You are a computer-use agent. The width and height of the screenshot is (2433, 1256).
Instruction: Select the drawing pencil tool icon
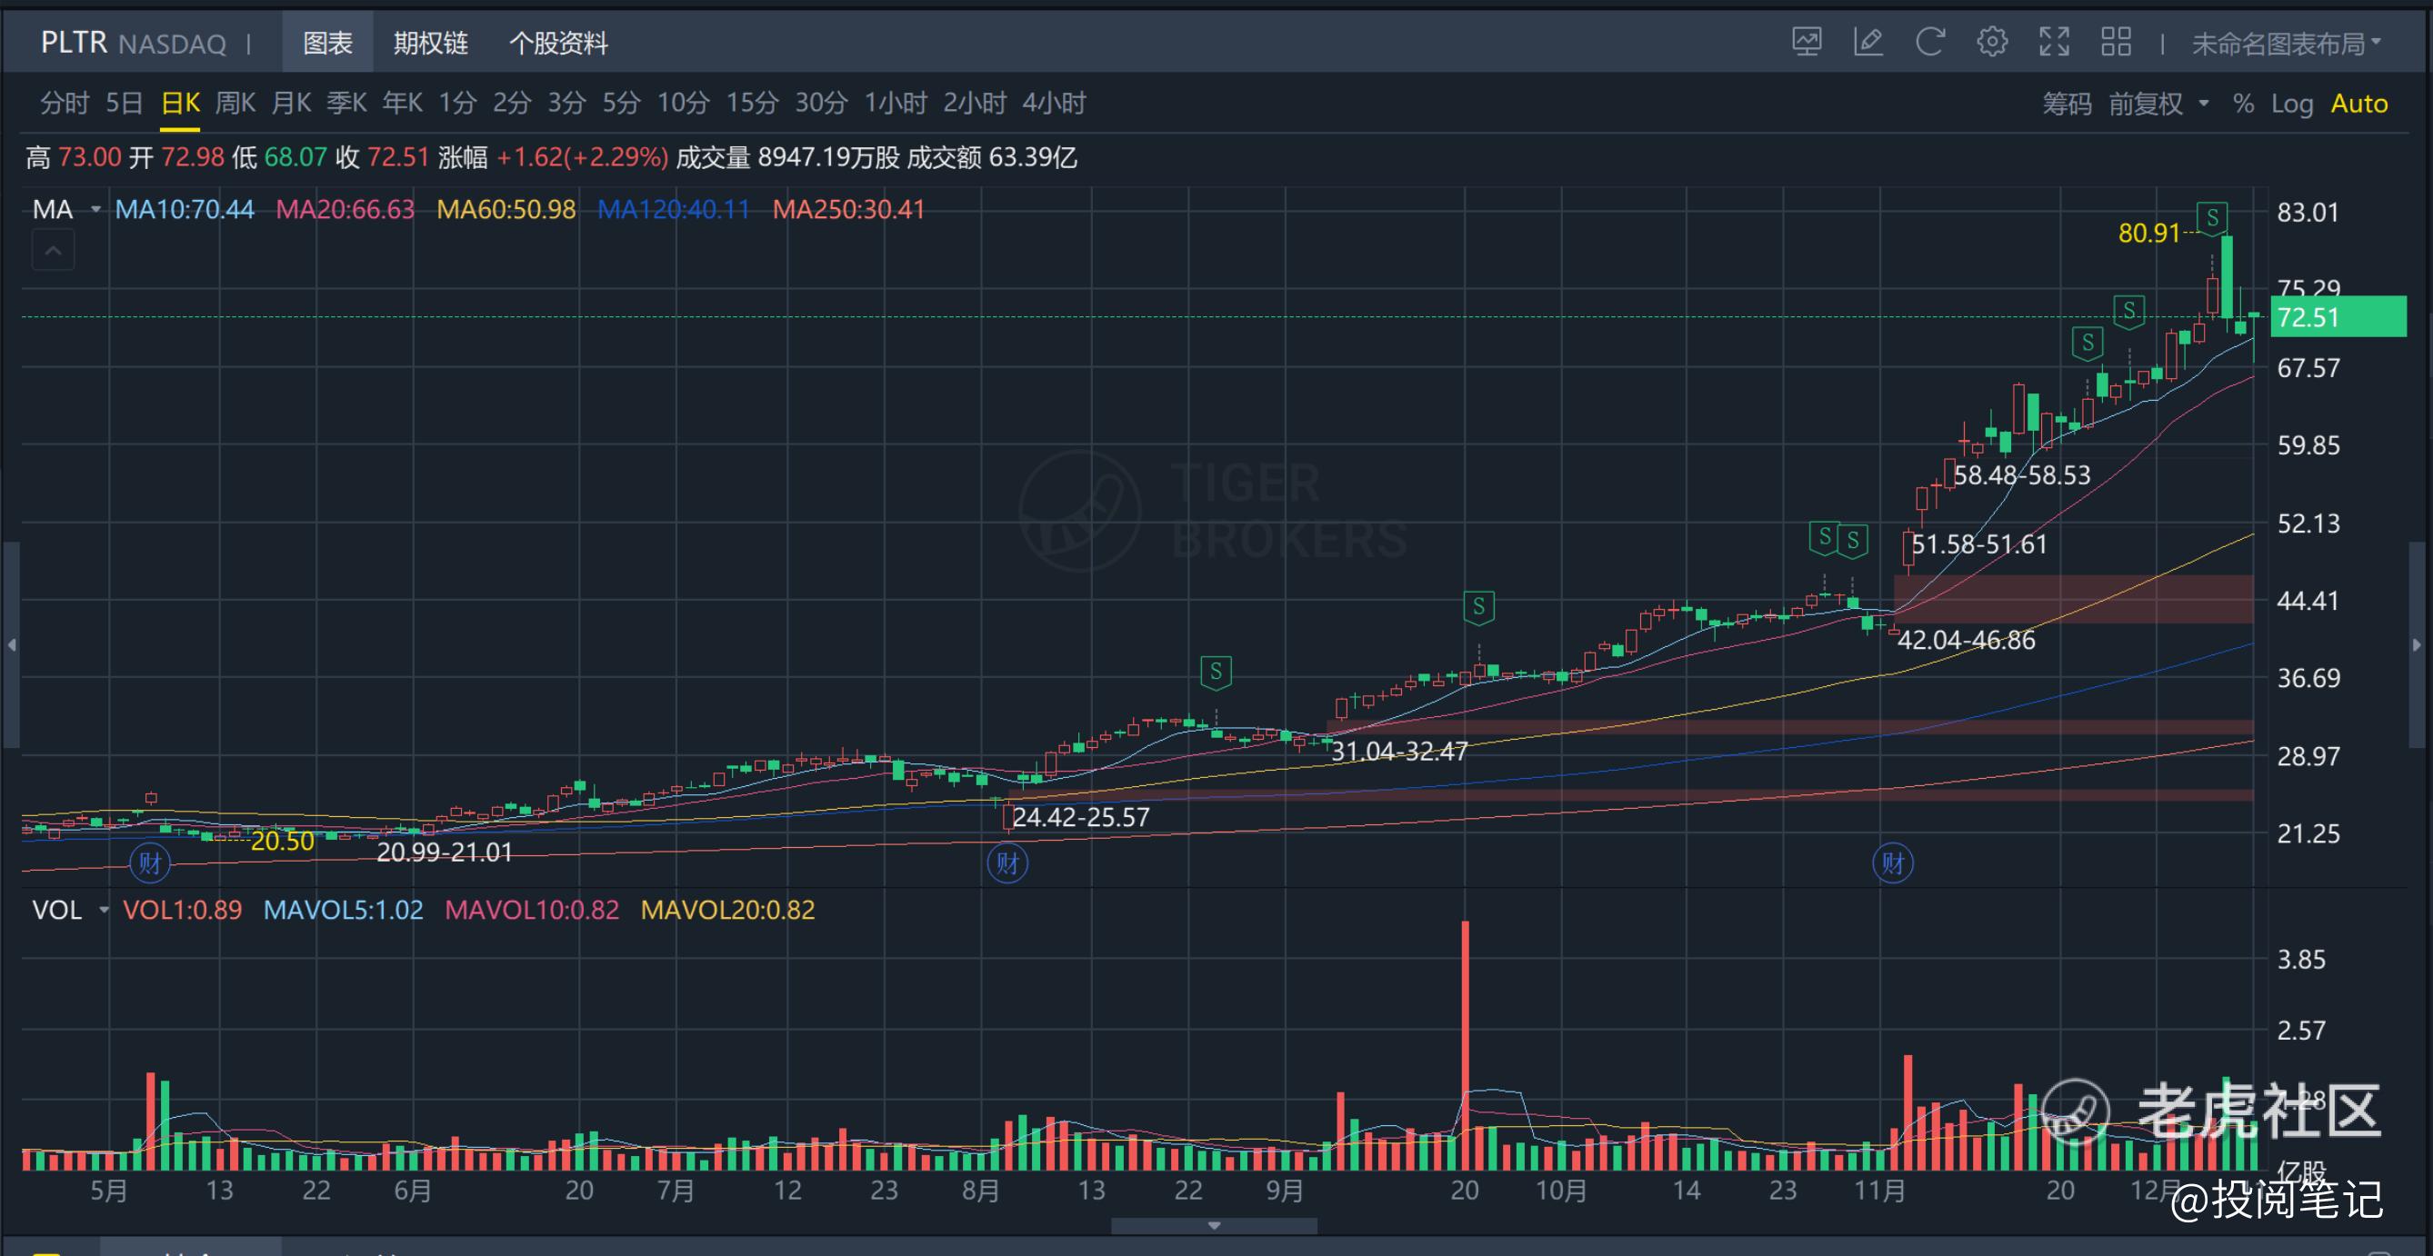(x=1868, y=43)
